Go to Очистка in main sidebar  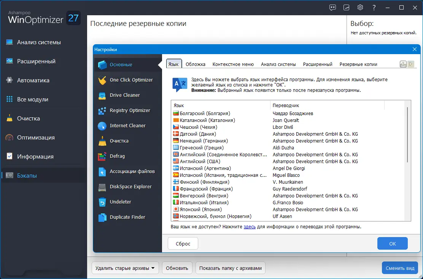(x=43, y=119)
